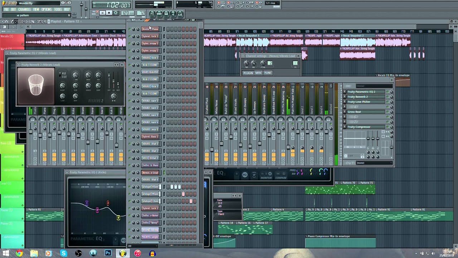This screenshot has width=458, height=258.
Task: Open the browser view icon in toolbar
Action: [x=173, y=14]
